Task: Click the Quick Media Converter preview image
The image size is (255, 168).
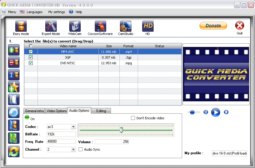Action: [x=216, y=74]
